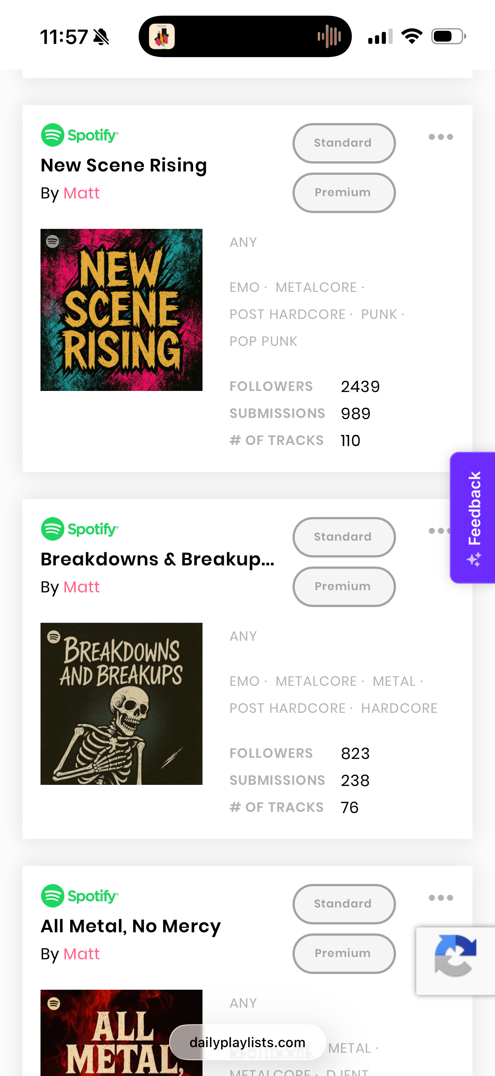This screenshot has width=495, height=1076.
Task: Click Spotify logo above New Scene Rising
Action: point(80,135)
